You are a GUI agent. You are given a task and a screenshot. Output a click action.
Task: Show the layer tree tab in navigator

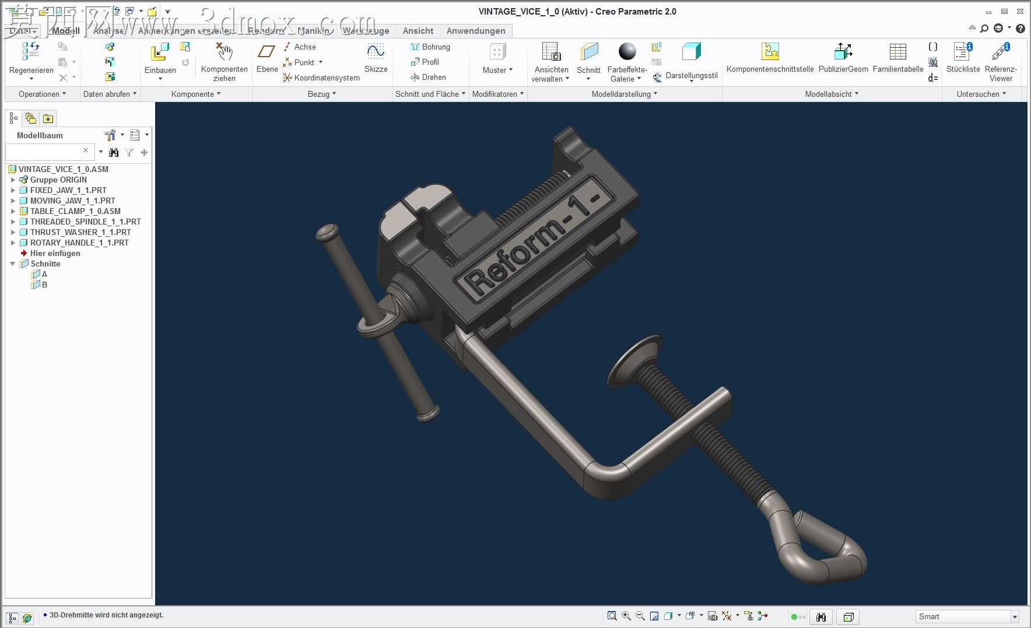[x=30, y=118]
